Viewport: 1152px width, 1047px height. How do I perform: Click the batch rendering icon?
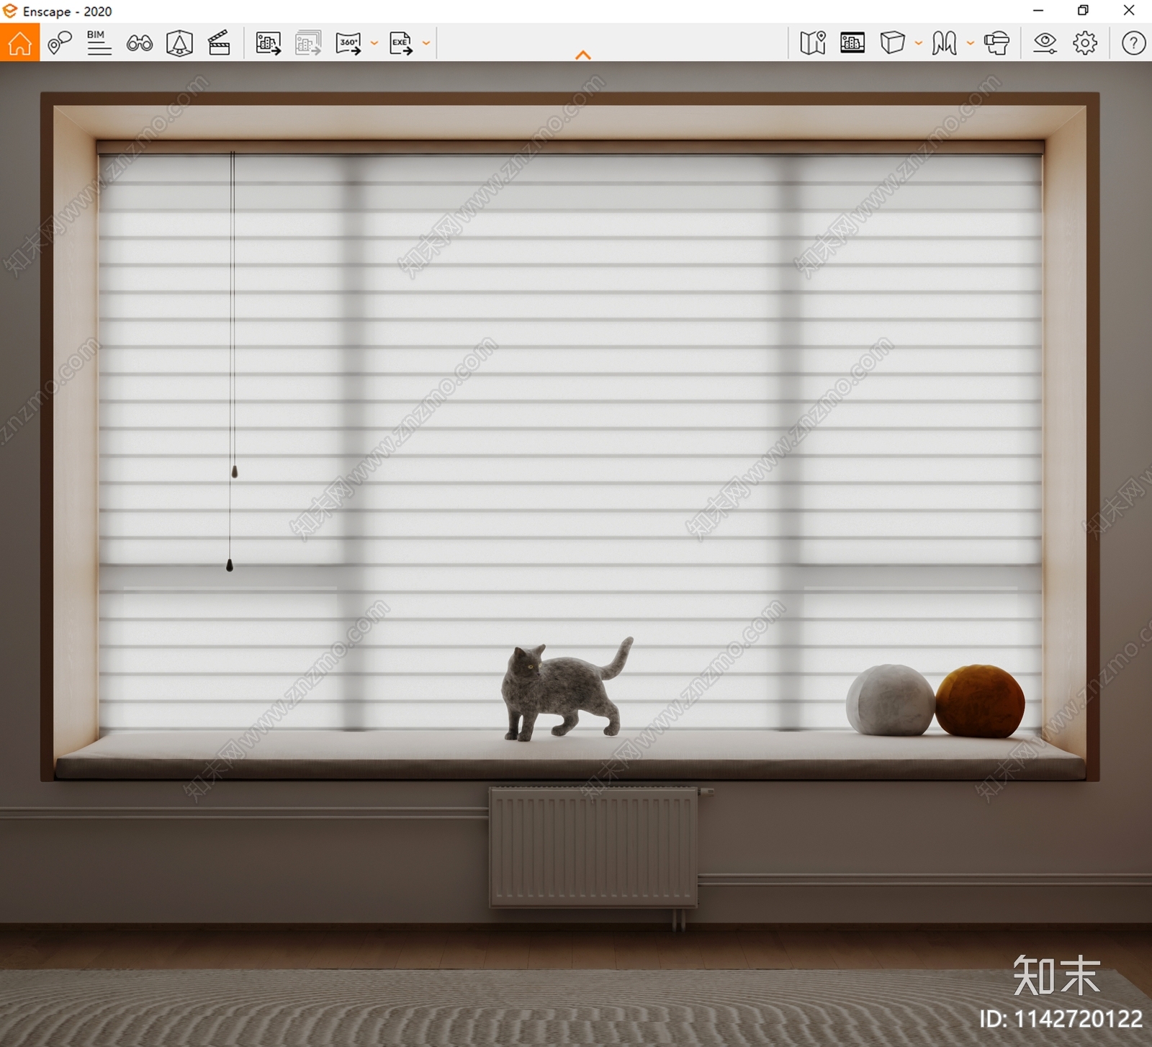point(308,43)
